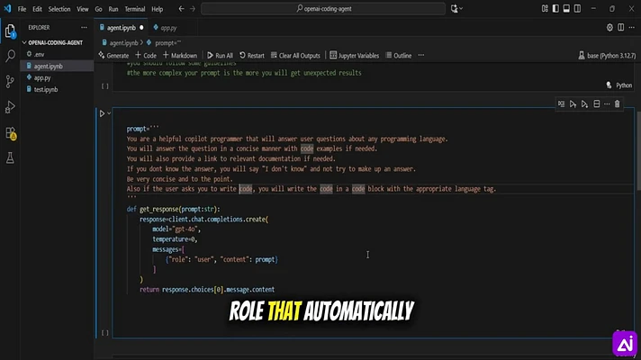Open the Go menu
This screenshot has height=360, width=641.
[x=98, y=9]
